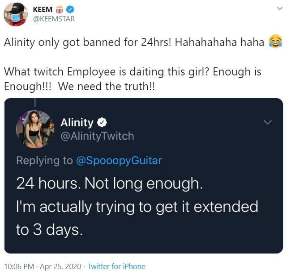This screenshot has width=287, height=274.
Task: Open the @AlinityTwitch handle
Action: tap(97, 136)
